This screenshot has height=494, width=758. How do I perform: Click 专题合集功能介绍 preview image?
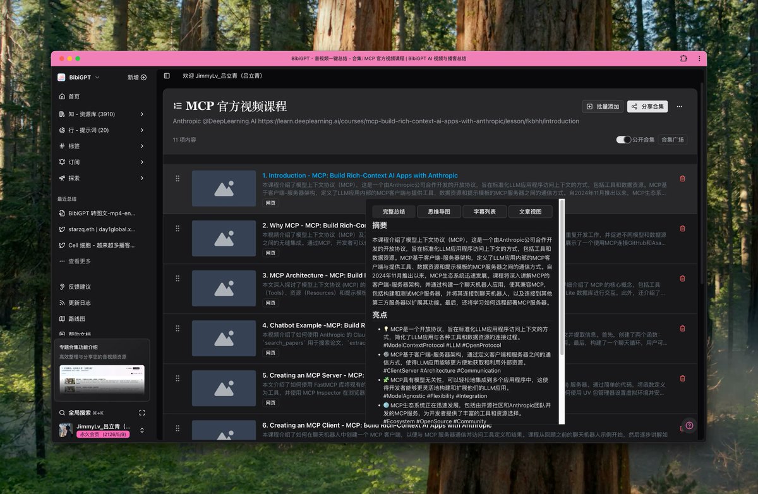click(x=102, y=381)
